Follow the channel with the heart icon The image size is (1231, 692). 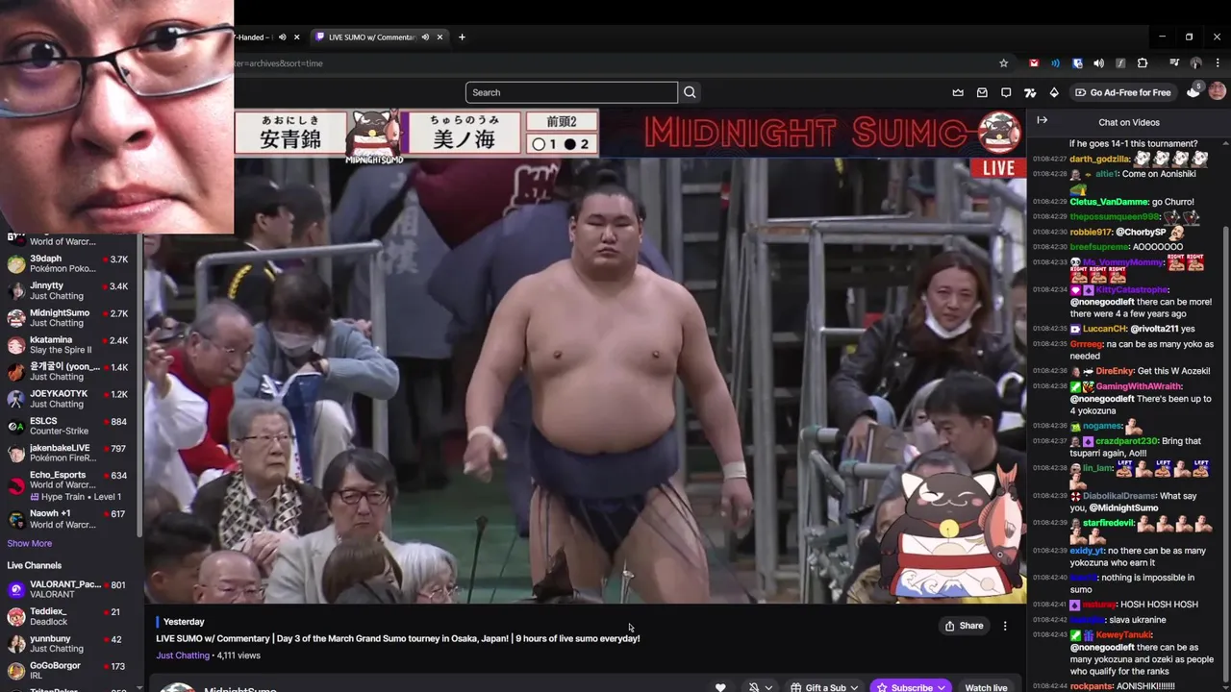720,687
